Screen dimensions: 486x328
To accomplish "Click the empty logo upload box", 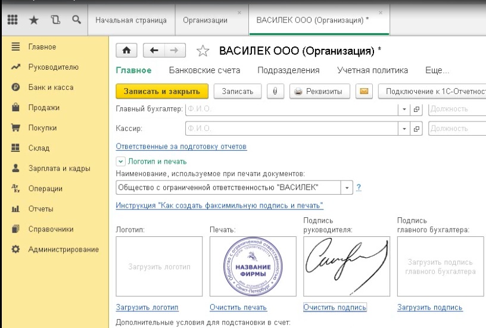I will 159,266.
